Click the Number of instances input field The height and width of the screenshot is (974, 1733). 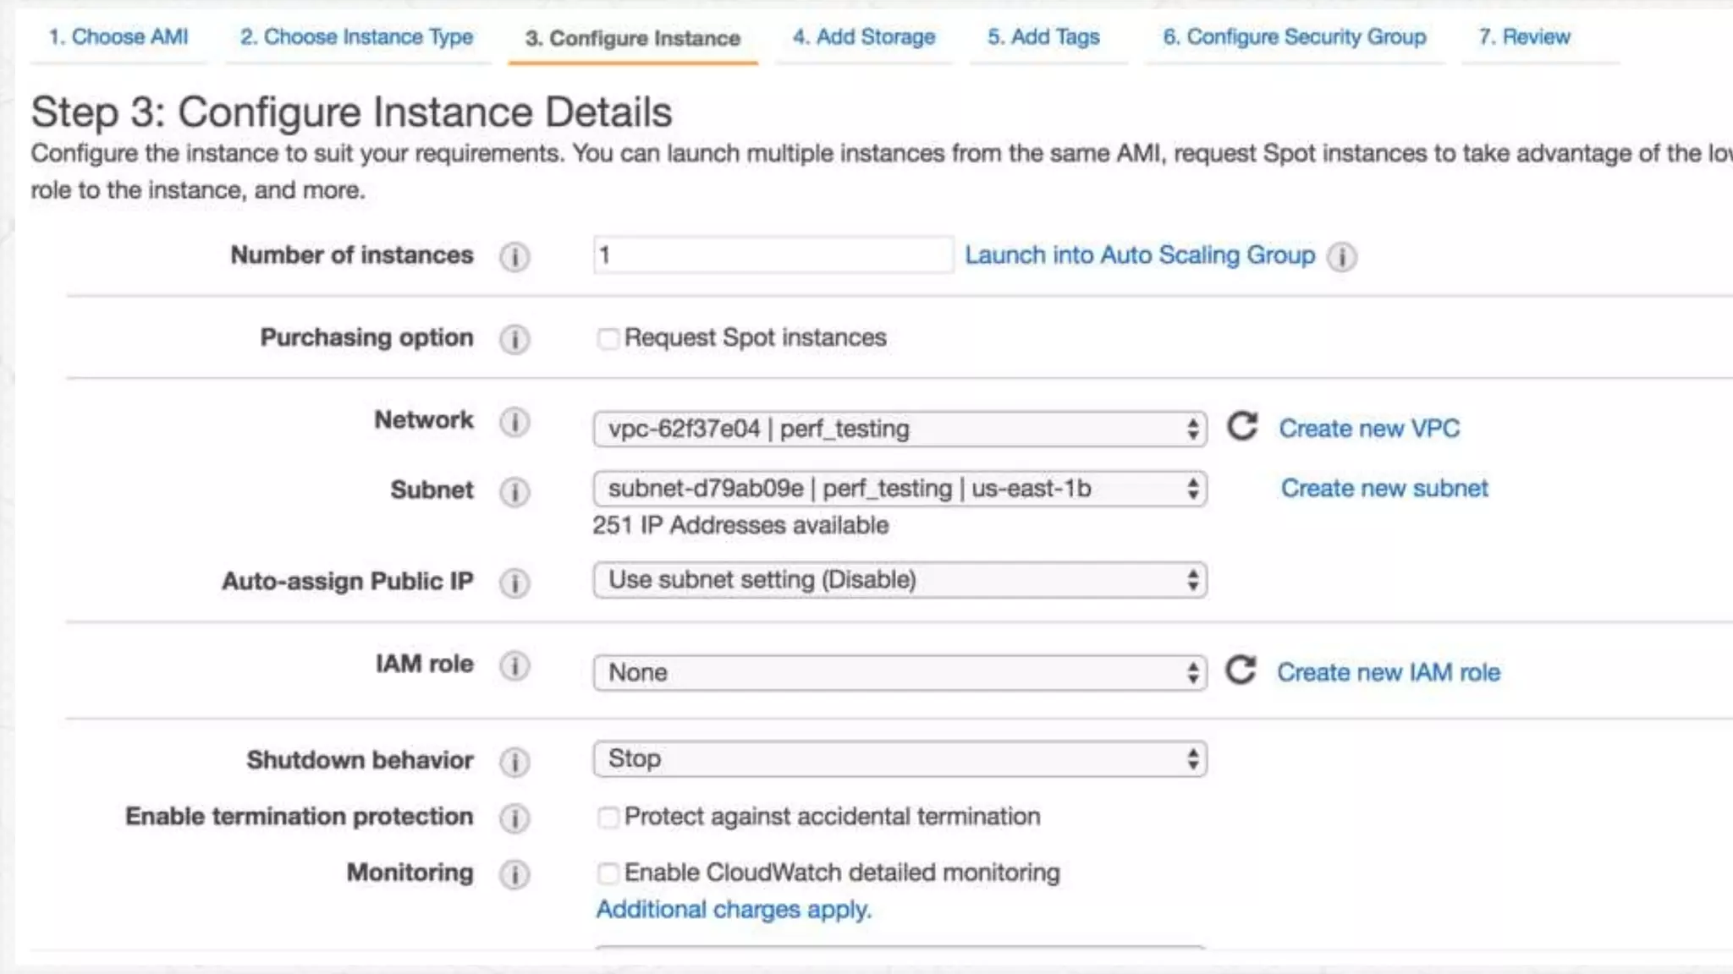773,255
